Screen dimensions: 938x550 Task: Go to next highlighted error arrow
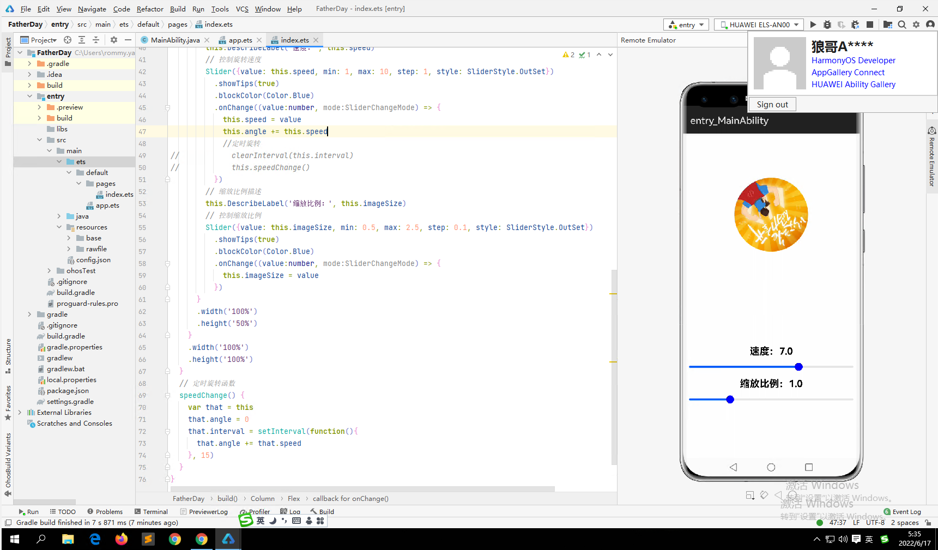[610, 55]
